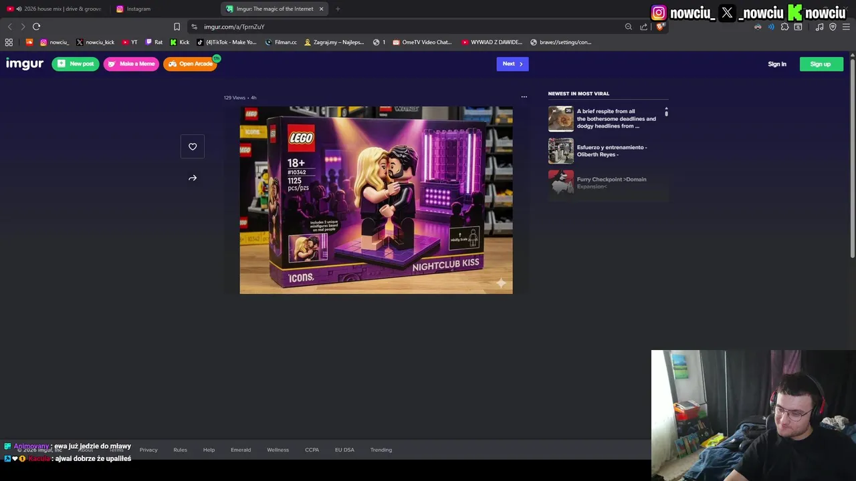The width and height of the screenshot is (856, 481).
Task: Open the Rules footer link
Action: coord(180,450)
